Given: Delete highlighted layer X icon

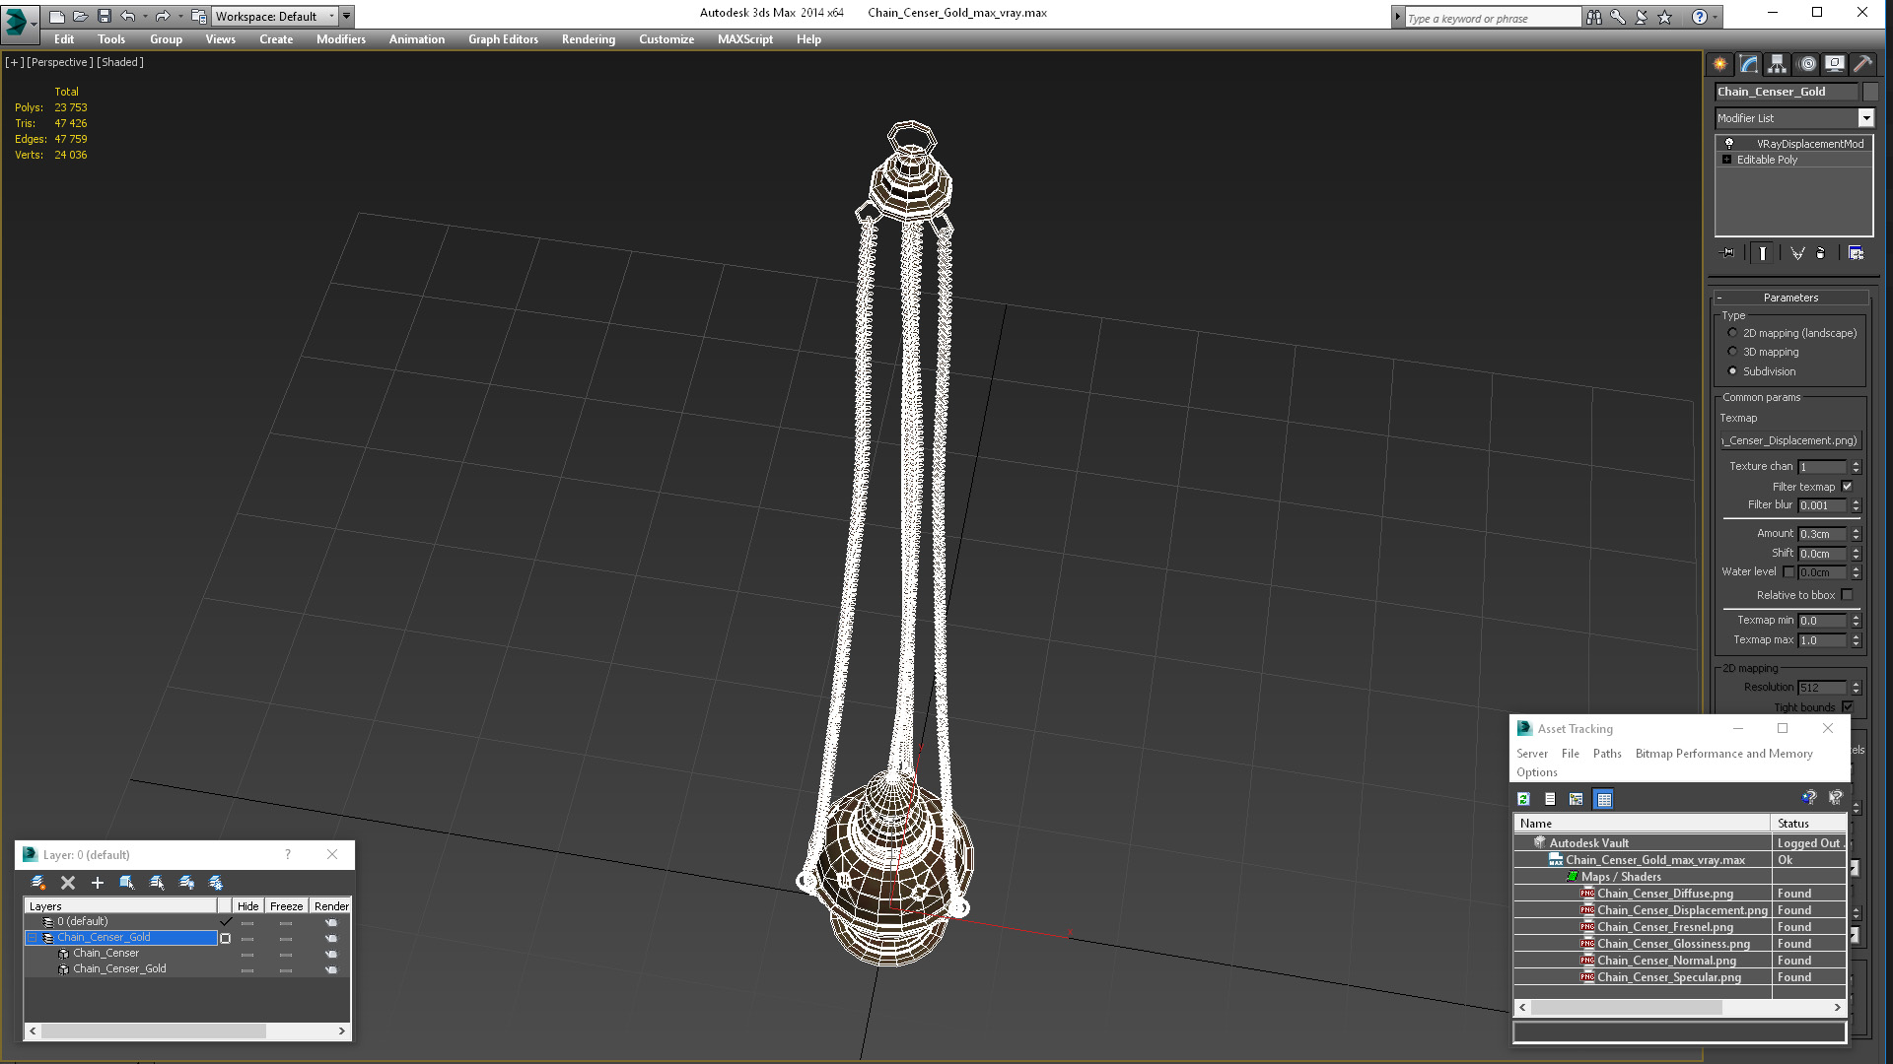Looking at the screenshot, I should 68,883.
